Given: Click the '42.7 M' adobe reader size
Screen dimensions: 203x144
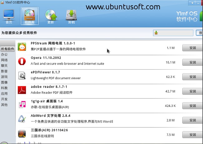Looking at the screenshot, I should (x=170, y=91).
